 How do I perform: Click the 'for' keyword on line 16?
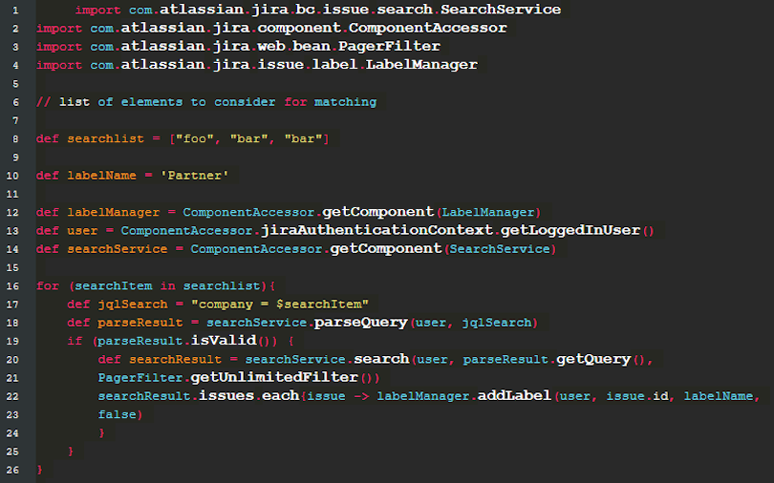48,285
